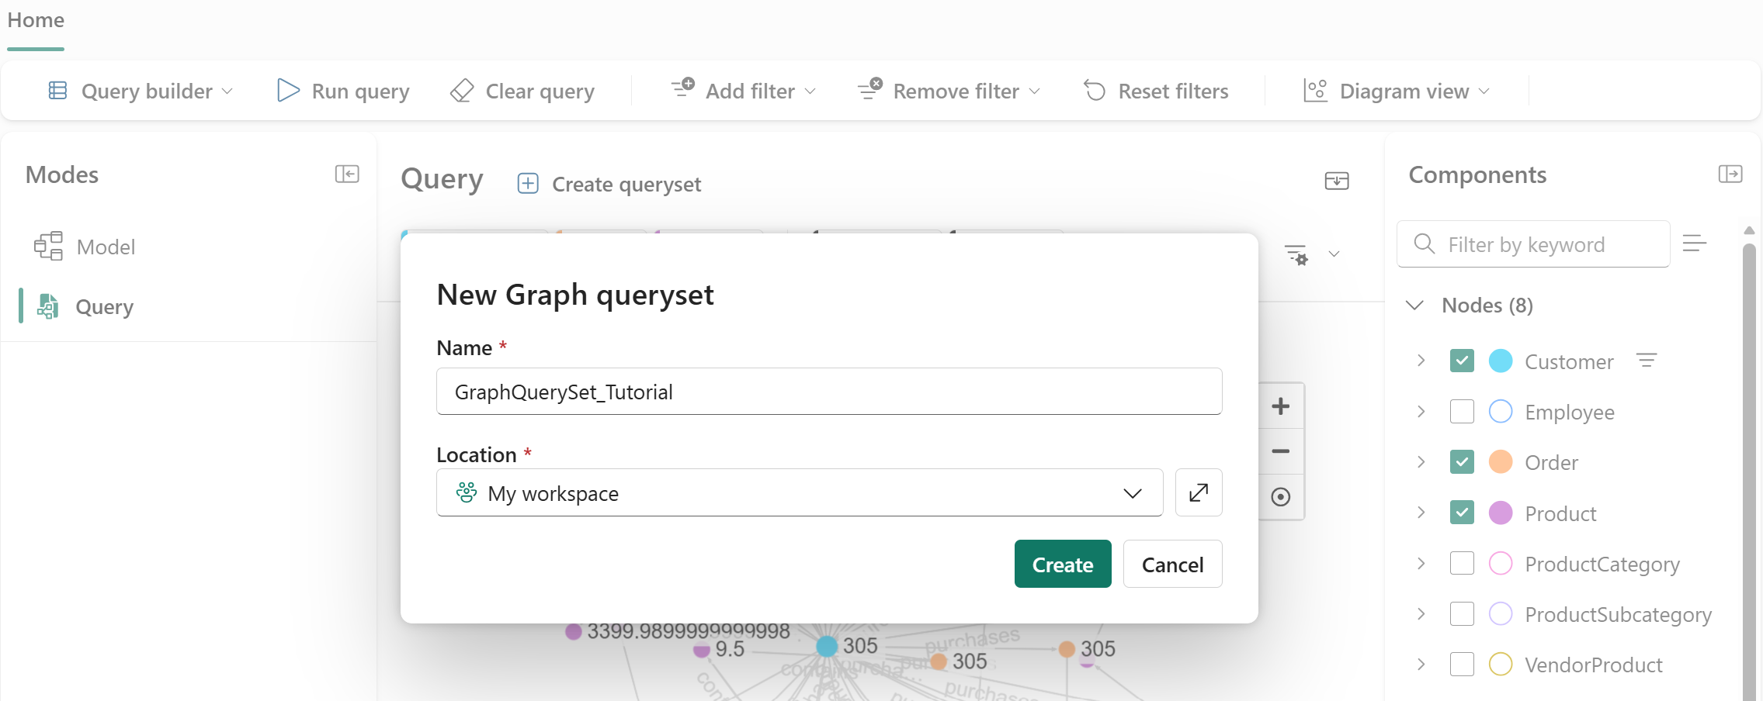Click the zoom out minus icon

click(1280, 451)
